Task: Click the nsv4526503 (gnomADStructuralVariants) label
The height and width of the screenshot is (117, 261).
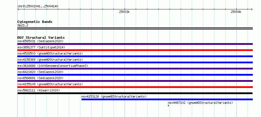Action: 50,53
